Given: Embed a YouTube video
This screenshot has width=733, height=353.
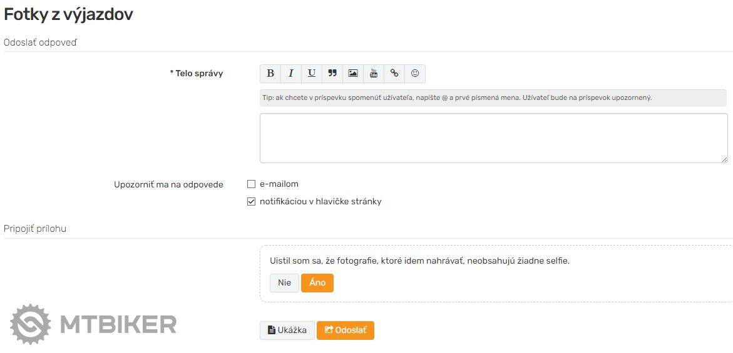Looking at the screenshot, I should click(x=374, y=74).
